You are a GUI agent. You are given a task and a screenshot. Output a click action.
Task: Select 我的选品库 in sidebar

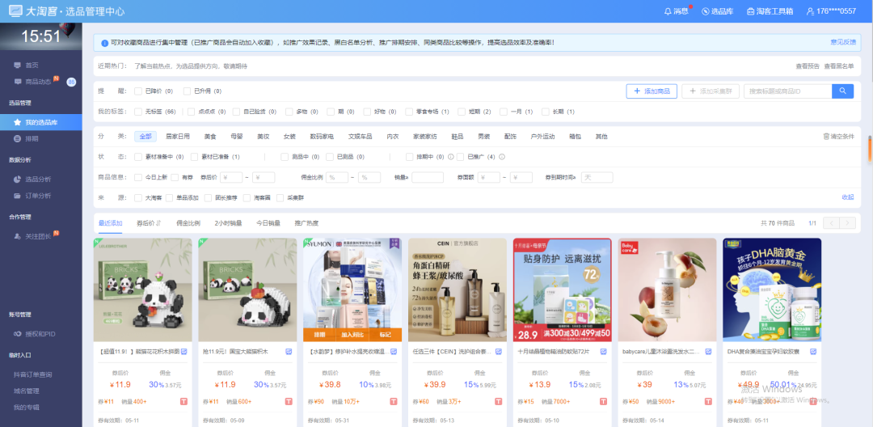41,122
